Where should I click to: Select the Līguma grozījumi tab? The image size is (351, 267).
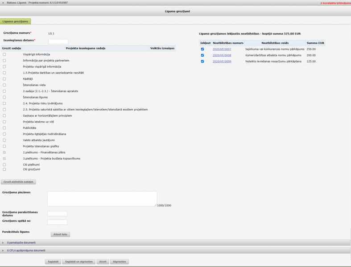click(16, 21)
